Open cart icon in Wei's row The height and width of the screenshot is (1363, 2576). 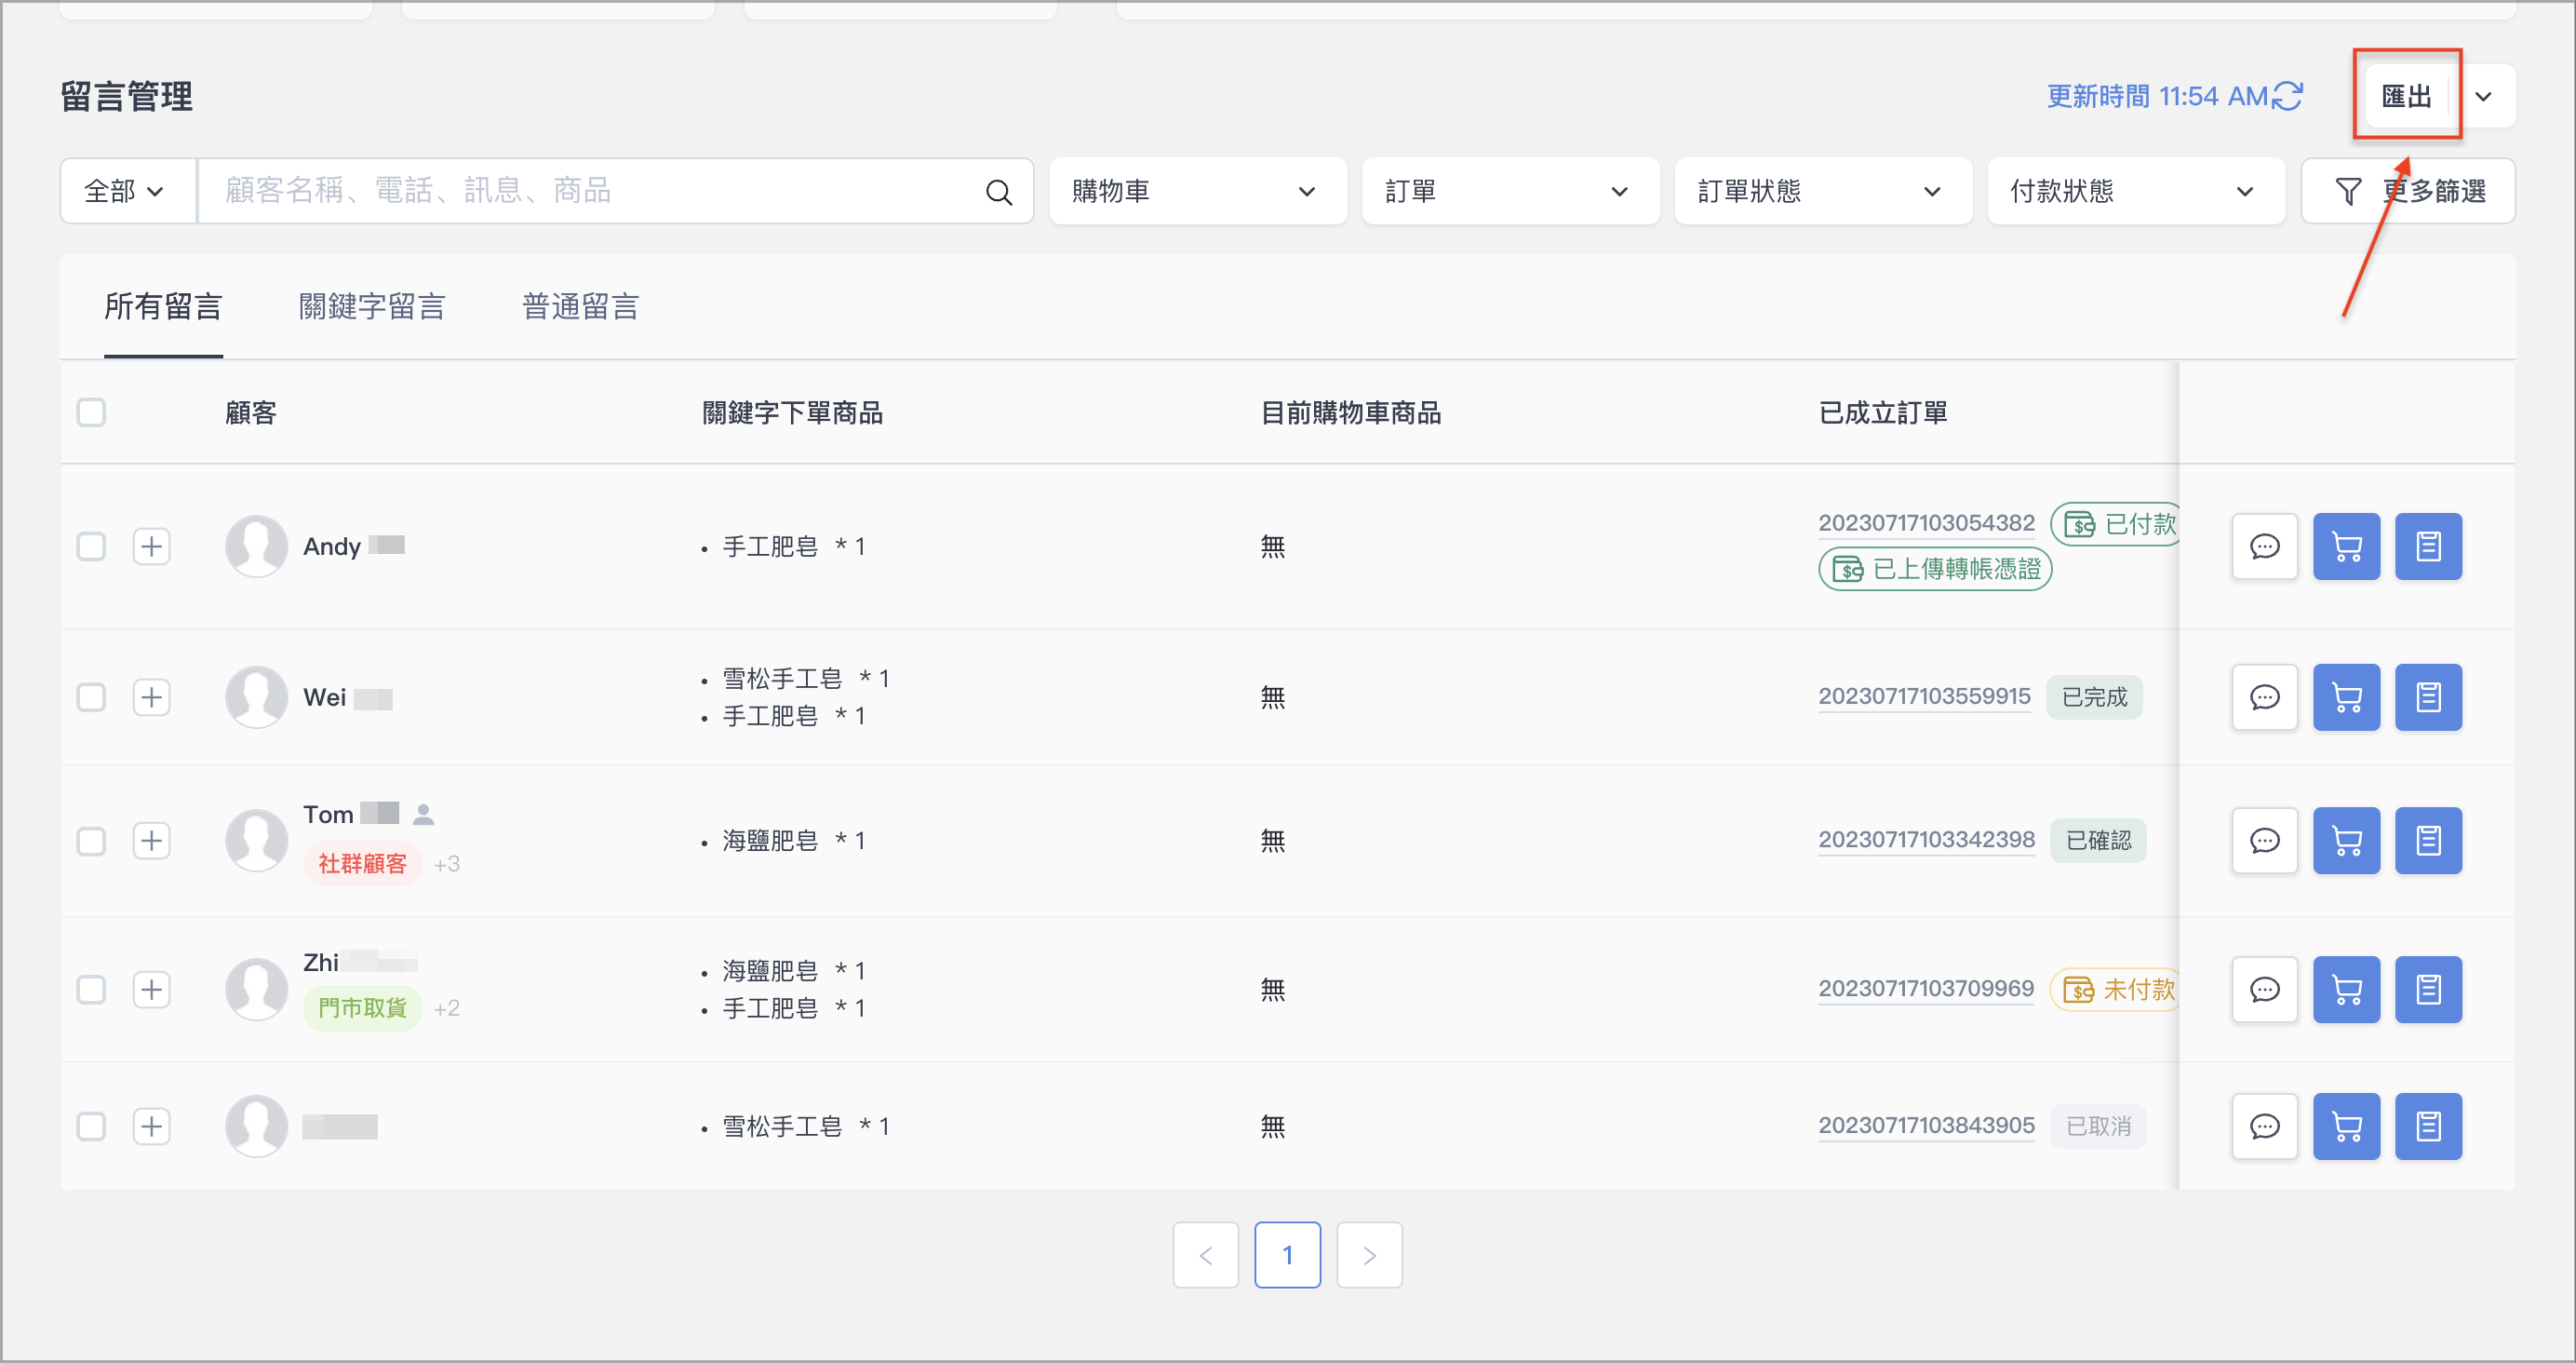2346,696
